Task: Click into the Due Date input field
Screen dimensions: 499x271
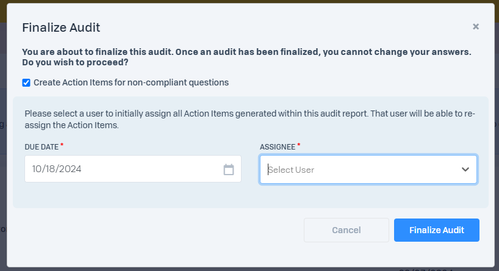Action: (122, 169)
